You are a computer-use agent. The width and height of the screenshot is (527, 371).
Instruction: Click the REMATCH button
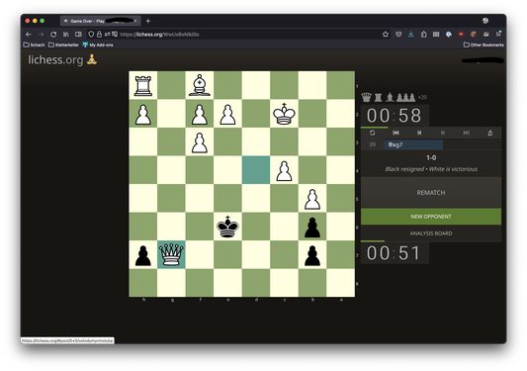pyautogui.click(x=431, y=193)
